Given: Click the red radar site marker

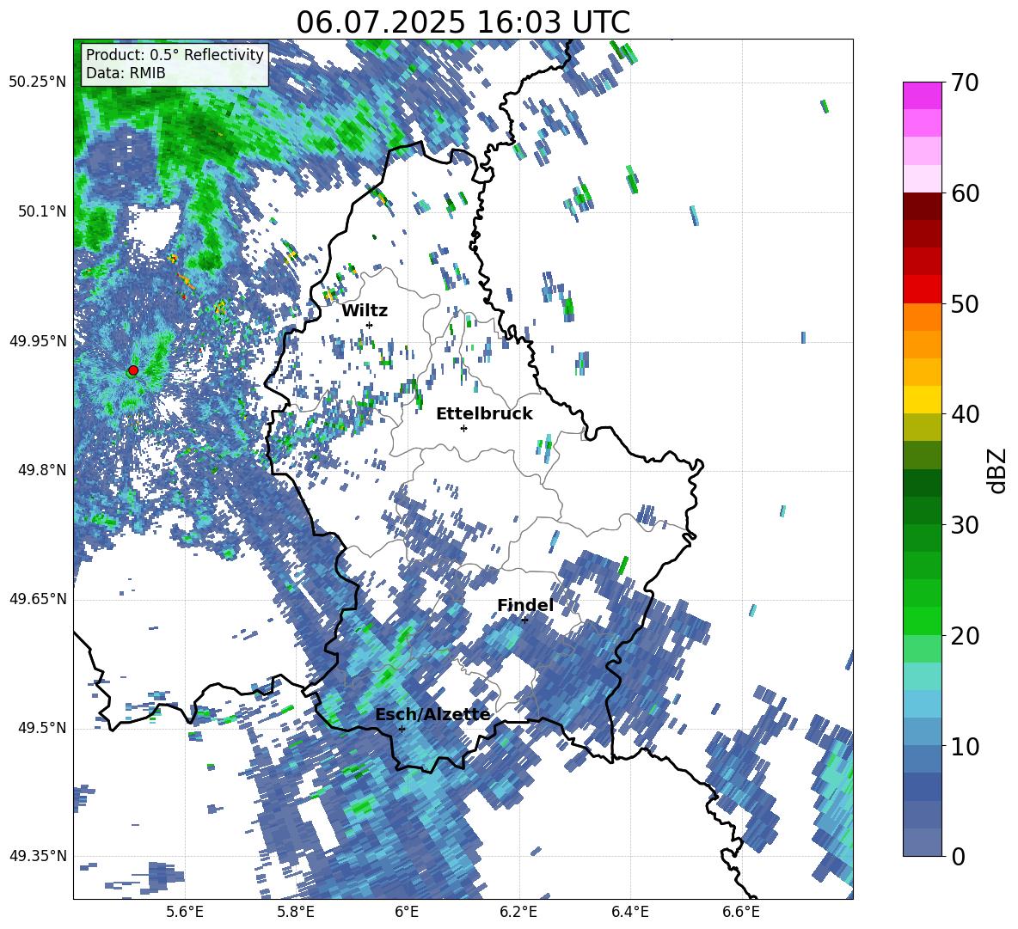Looking at the screenshot, I should [133, 370].
